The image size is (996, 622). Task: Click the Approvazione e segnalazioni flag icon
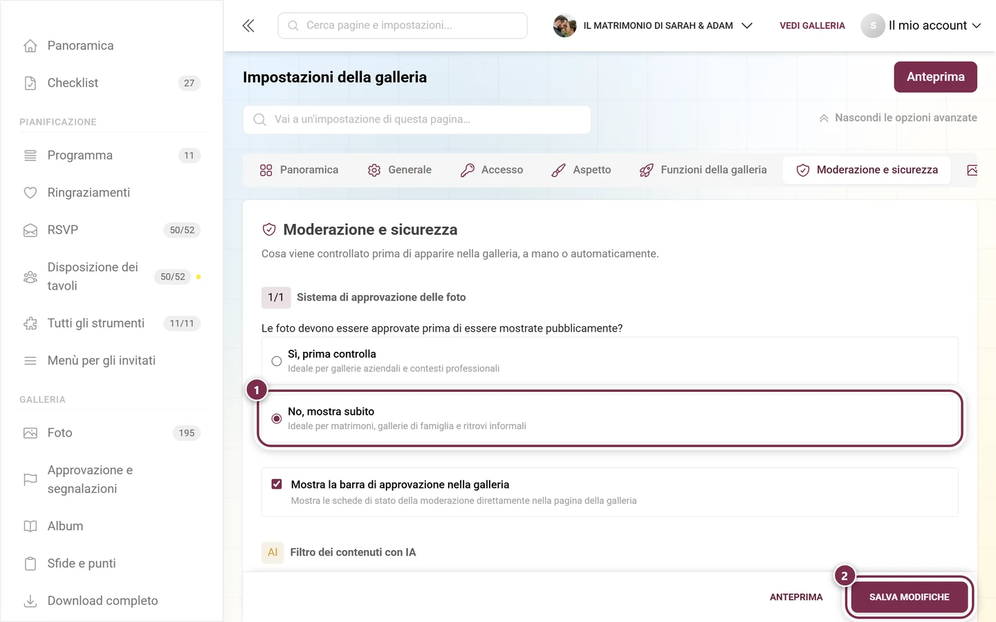click(30, 480)
